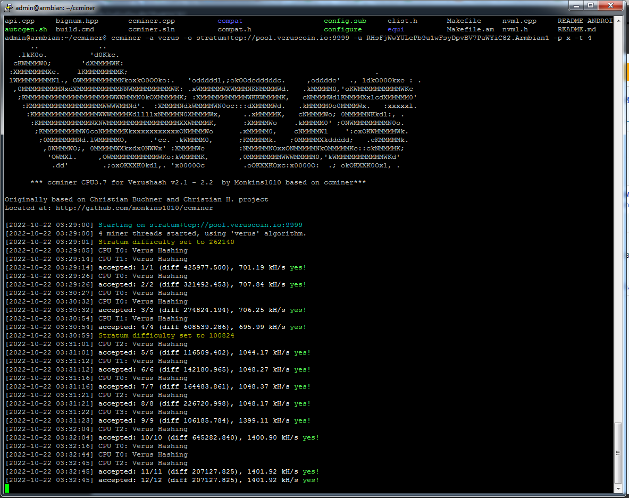
Task: Click the file name 'bignum.hpp'
Action: pos(77,21)
